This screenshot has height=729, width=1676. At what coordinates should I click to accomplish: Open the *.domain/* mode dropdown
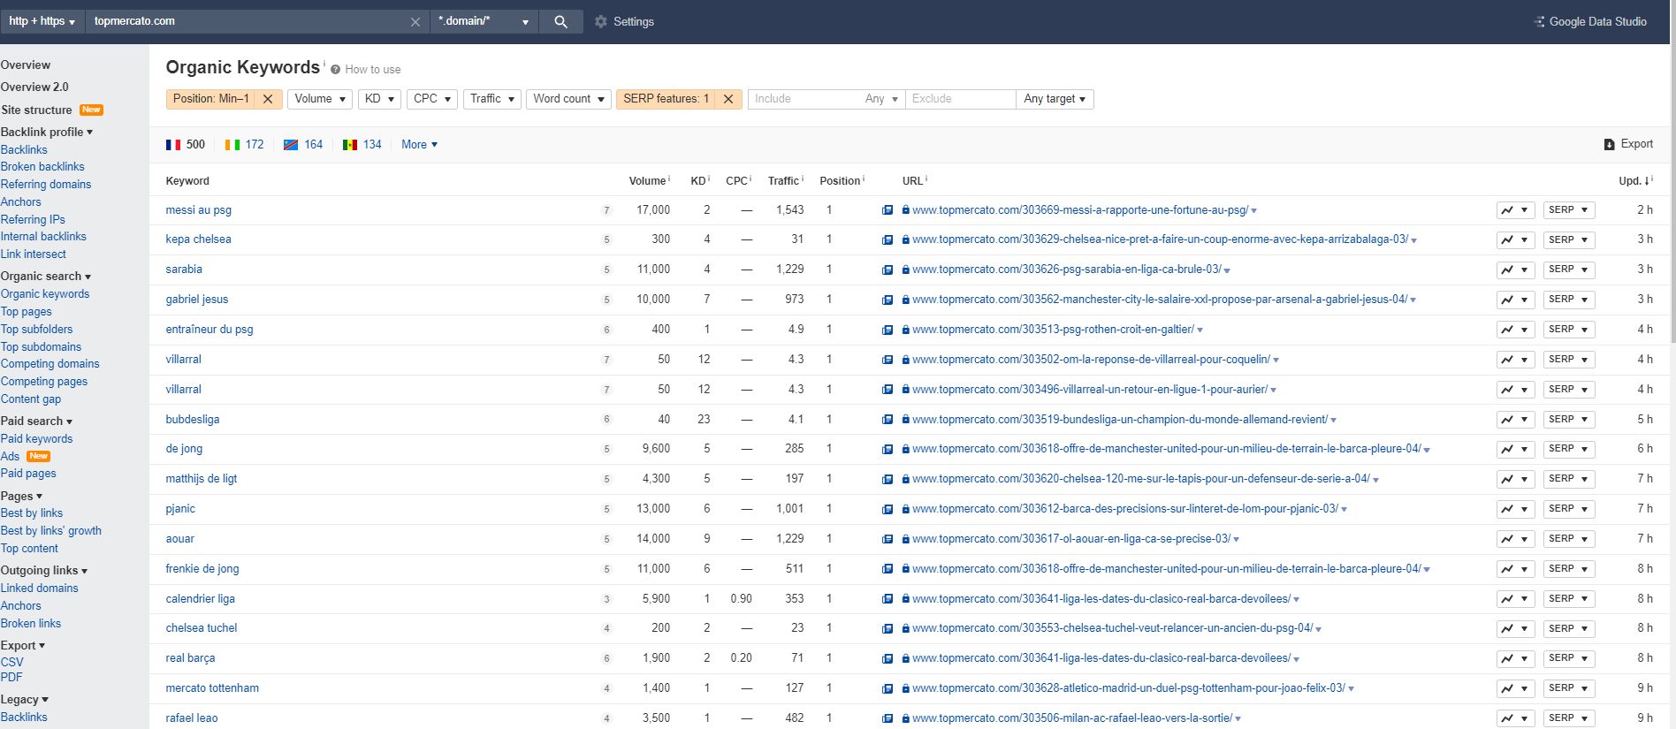tap(484, 21)
